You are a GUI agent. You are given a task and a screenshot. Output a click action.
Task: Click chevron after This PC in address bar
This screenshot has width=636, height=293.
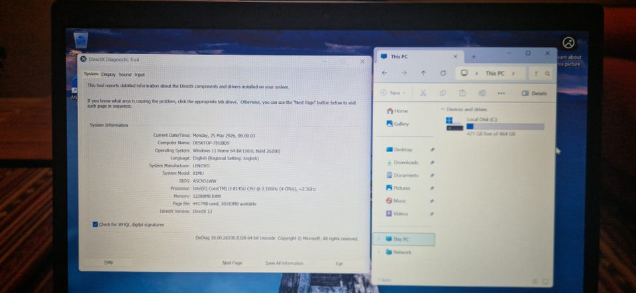[513, 73]
